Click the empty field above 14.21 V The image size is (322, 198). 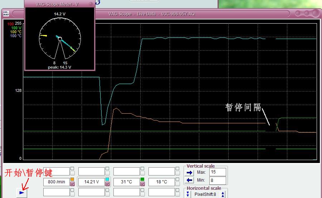[x=92, y=171]
